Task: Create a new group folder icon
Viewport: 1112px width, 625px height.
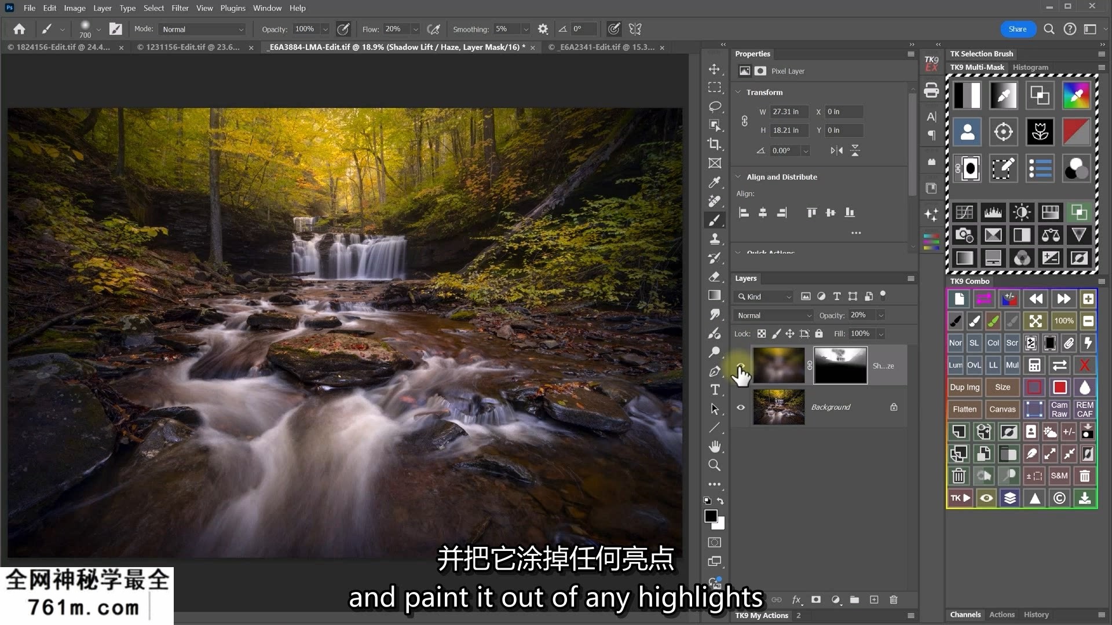Action: pyautogui.click(x=854, y=600)
